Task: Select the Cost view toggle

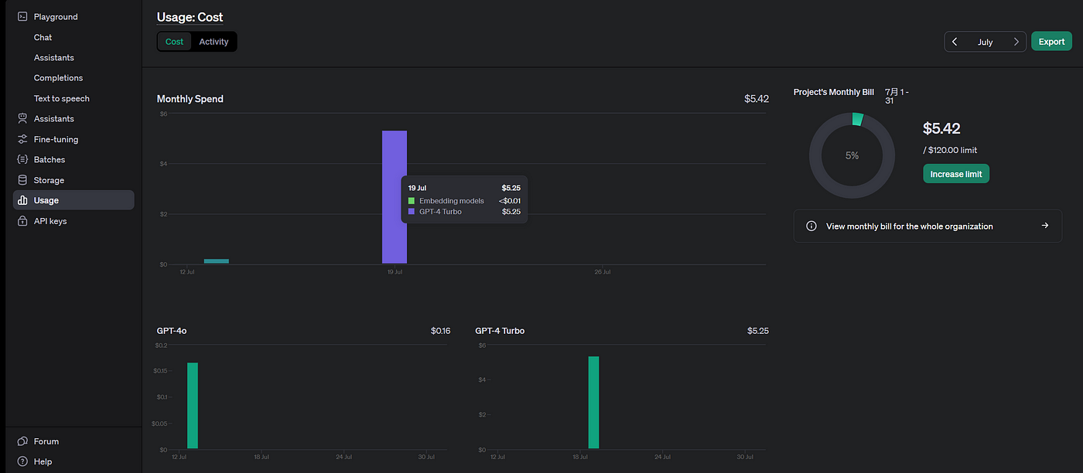Action: point(175,42)
